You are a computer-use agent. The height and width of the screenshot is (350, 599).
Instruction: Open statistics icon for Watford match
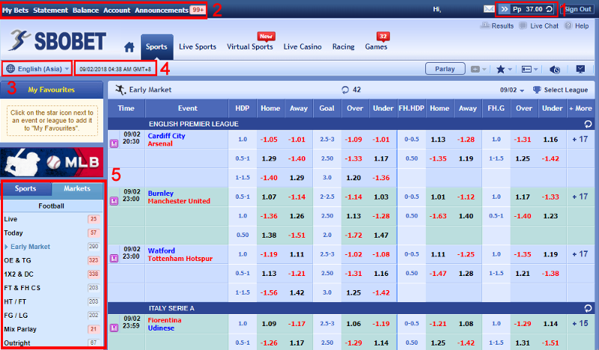click(x=114, y=259)
